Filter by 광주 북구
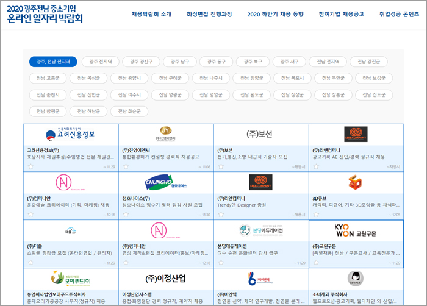This screenshot has width=427, height=306. 253,62
